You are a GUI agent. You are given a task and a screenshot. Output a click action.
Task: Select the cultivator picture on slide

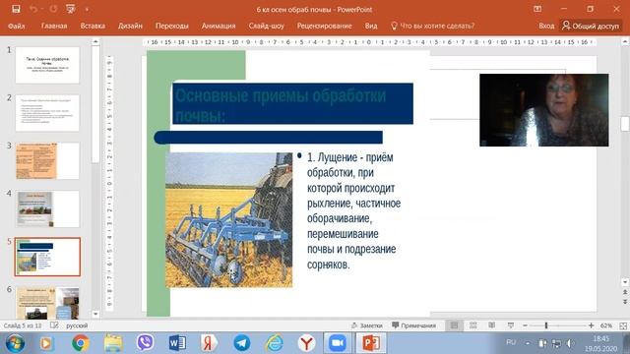(x=229, y=220)
